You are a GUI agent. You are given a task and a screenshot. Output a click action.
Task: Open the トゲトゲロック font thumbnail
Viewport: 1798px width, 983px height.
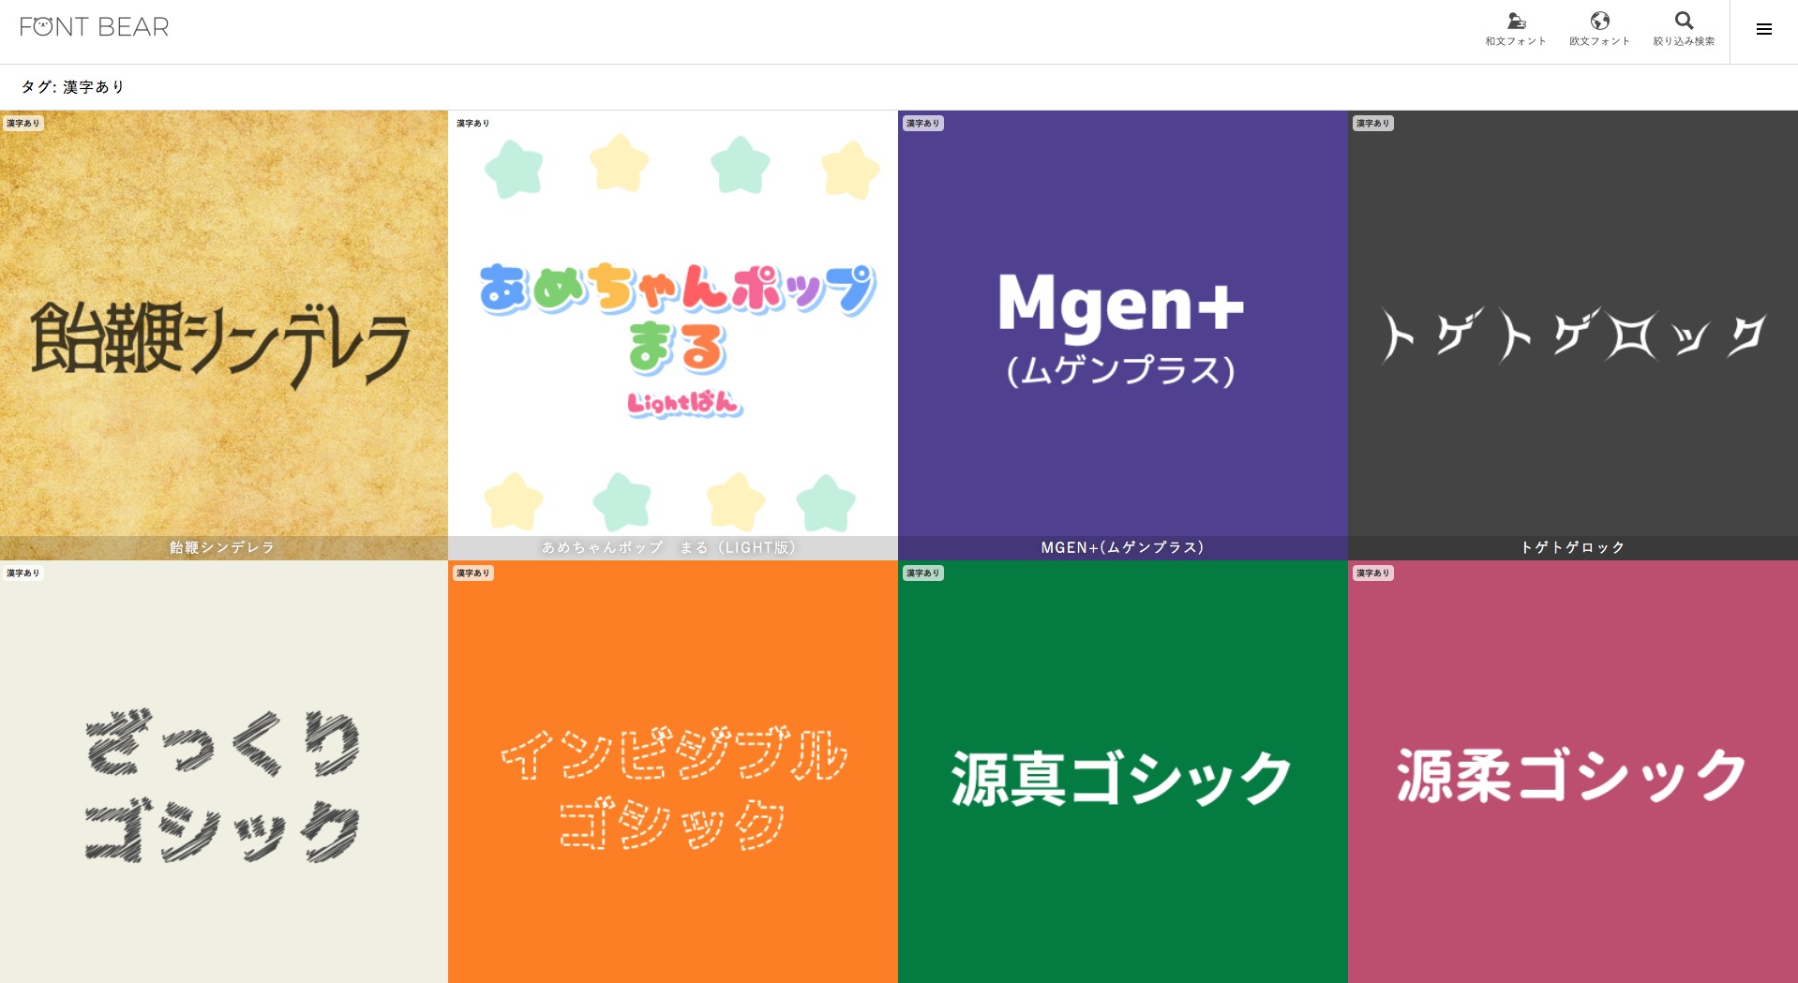1573,335
